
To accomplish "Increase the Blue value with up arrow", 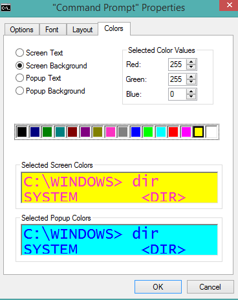I will pyautogui.click(x=191, y=92).
